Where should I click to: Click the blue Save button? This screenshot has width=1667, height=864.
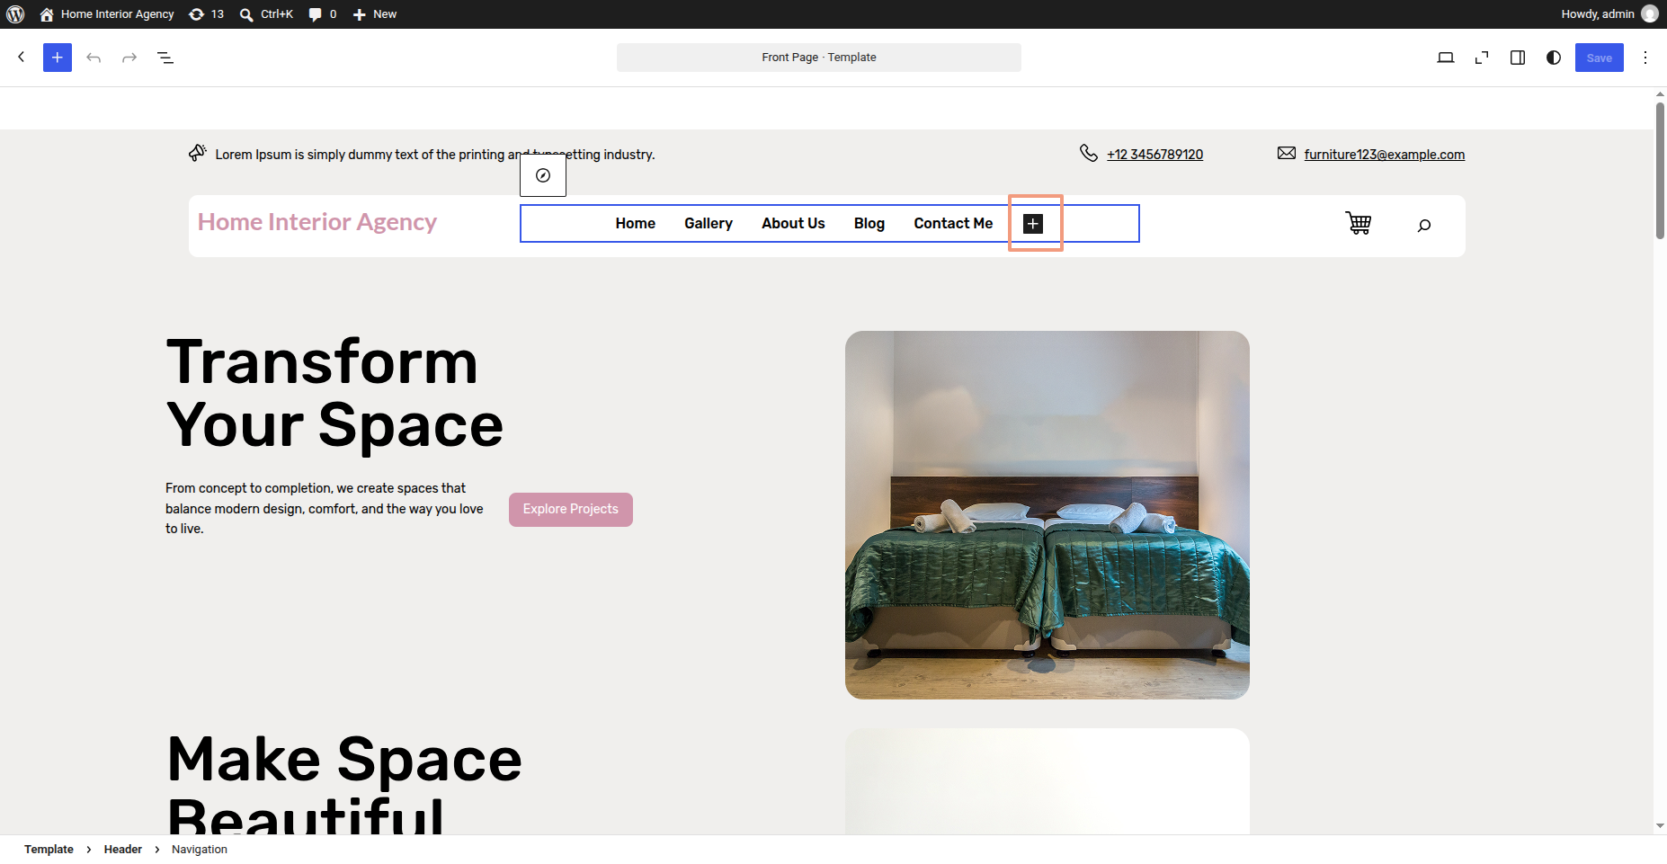[1599, 58]
